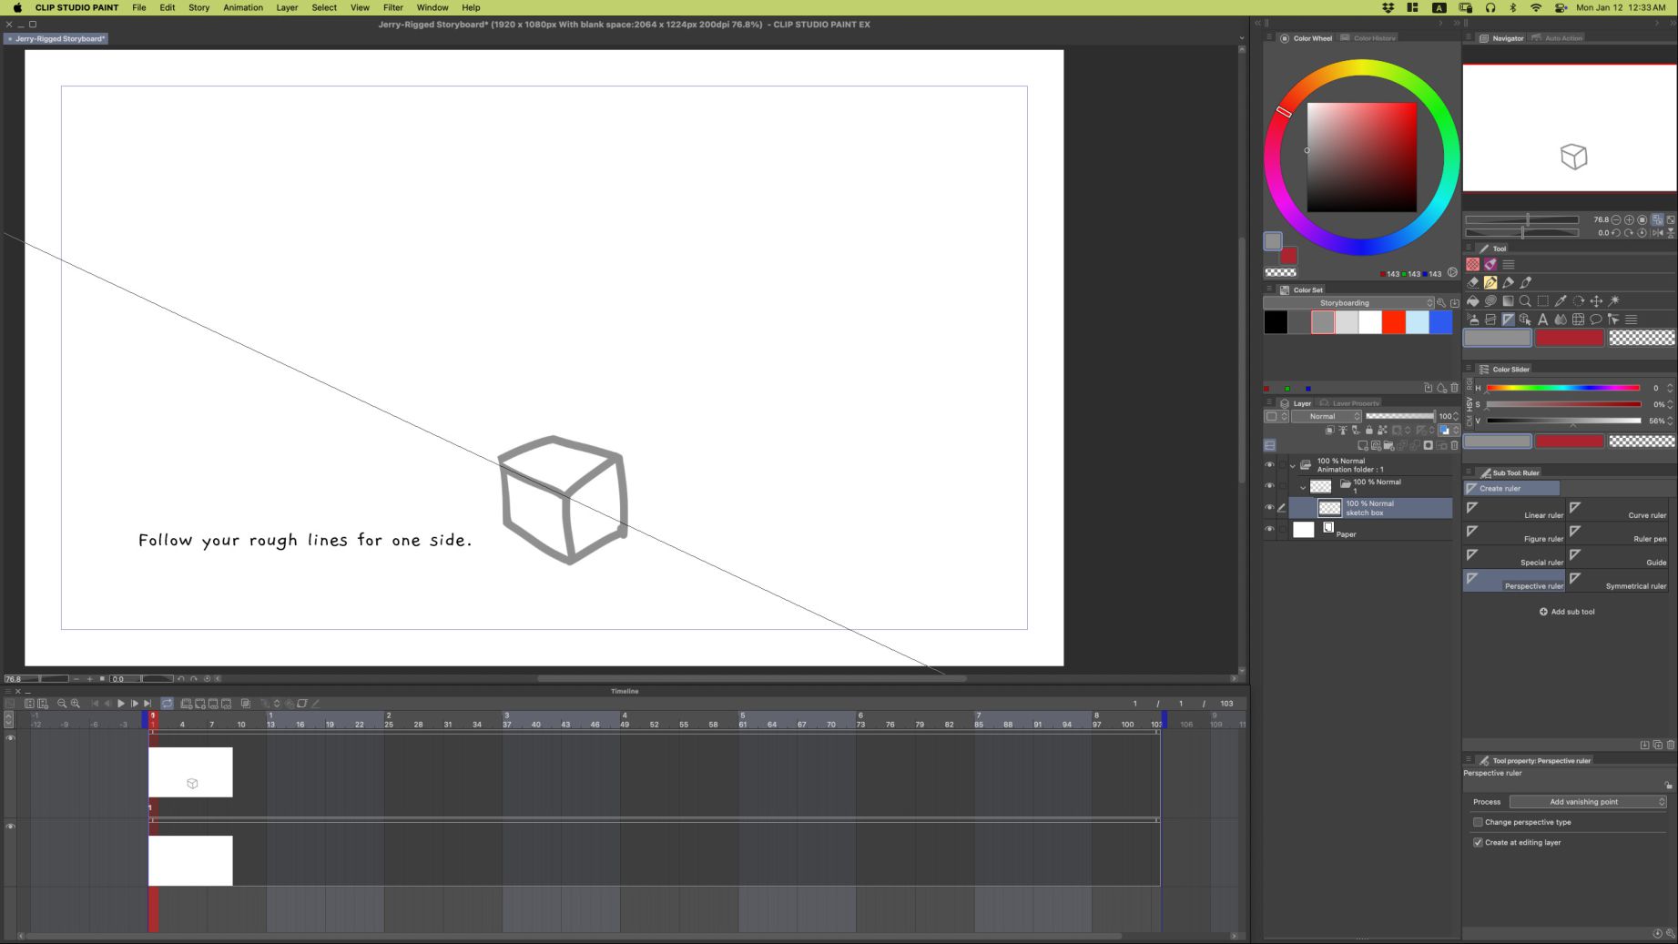Toggle loop play in the timeline
The image size is (1678, 944).
pyautogui.click(x=167, y=704)
